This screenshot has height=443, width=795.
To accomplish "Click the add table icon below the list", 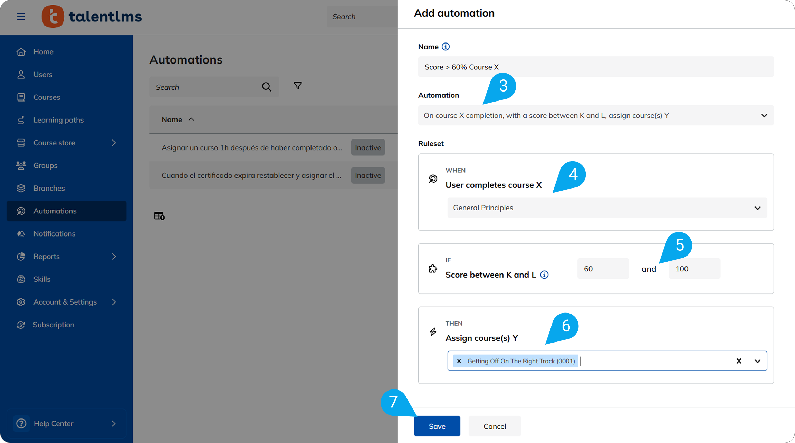I will point(159,216).
